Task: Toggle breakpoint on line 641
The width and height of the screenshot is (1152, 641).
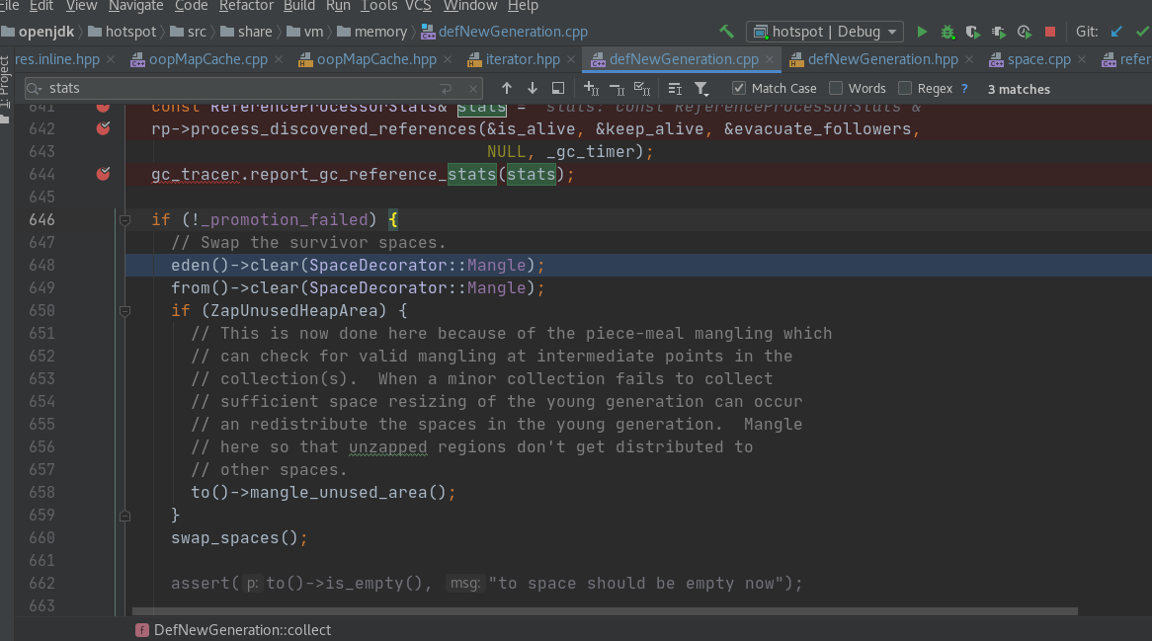Action: (x=103, y=107)
